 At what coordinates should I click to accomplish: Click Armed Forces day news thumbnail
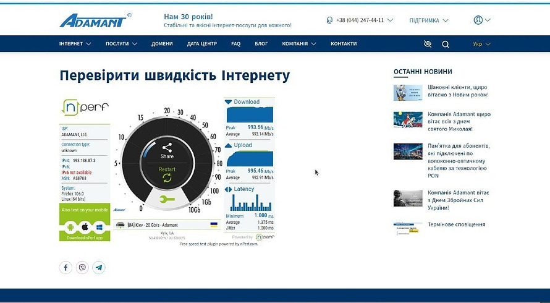pyautogui.click(x=408, y=198)
